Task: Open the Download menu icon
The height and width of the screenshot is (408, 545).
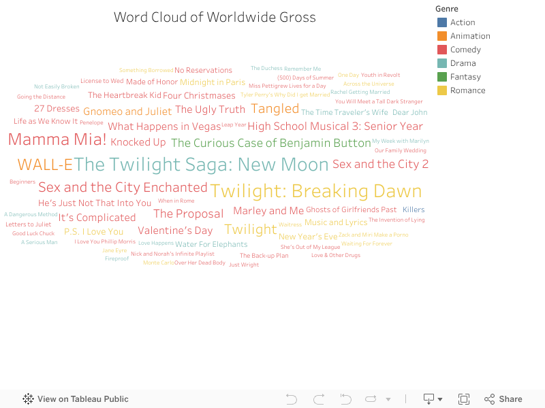Action: click(x=429, y=399)
